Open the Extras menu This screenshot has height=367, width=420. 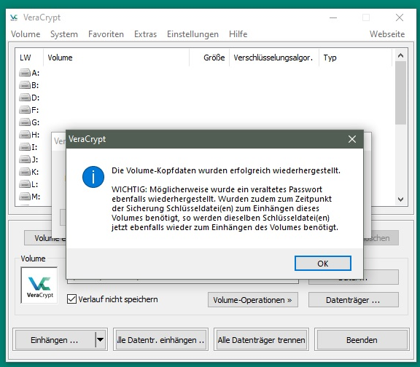tap(145, 34)
